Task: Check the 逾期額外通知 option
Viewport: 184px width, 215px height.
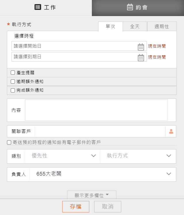Action: coord(13,82)
